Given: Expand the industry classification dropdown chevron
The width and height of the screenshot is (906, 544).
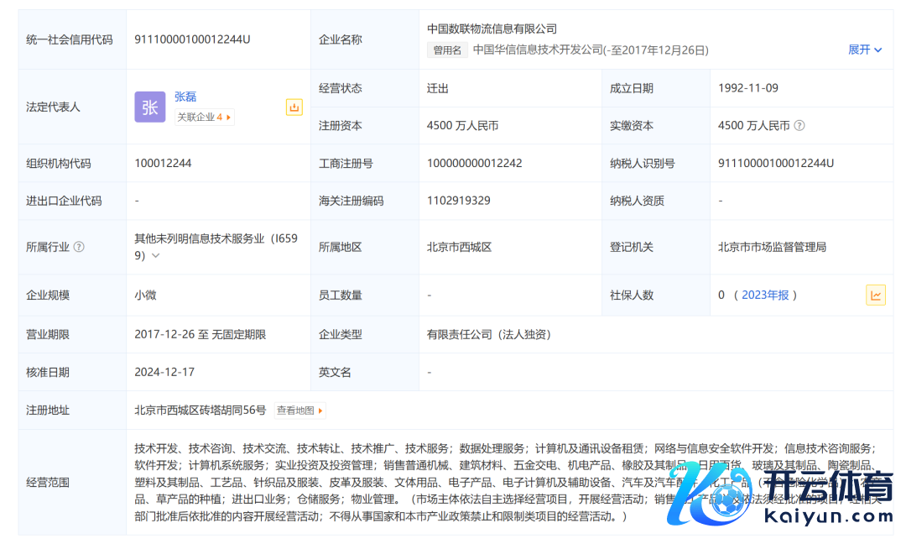Looking at the screenshot, I should [155, 255].
